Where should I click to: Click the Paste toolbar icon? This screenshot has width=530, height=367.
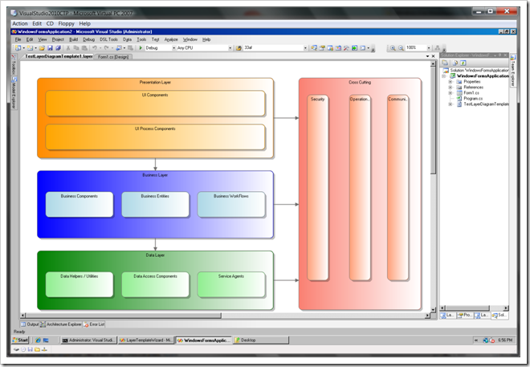84,48
